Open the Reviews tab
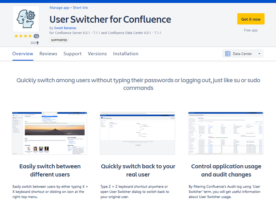Viewport: 276px width, 213px height. coord(48,54)
